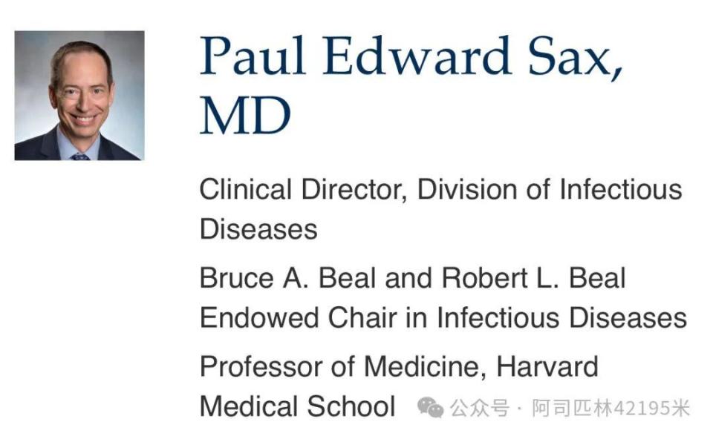The image size is (713, 436).
Task: Click the word Chair in endowed title
Action: point(362,317)
